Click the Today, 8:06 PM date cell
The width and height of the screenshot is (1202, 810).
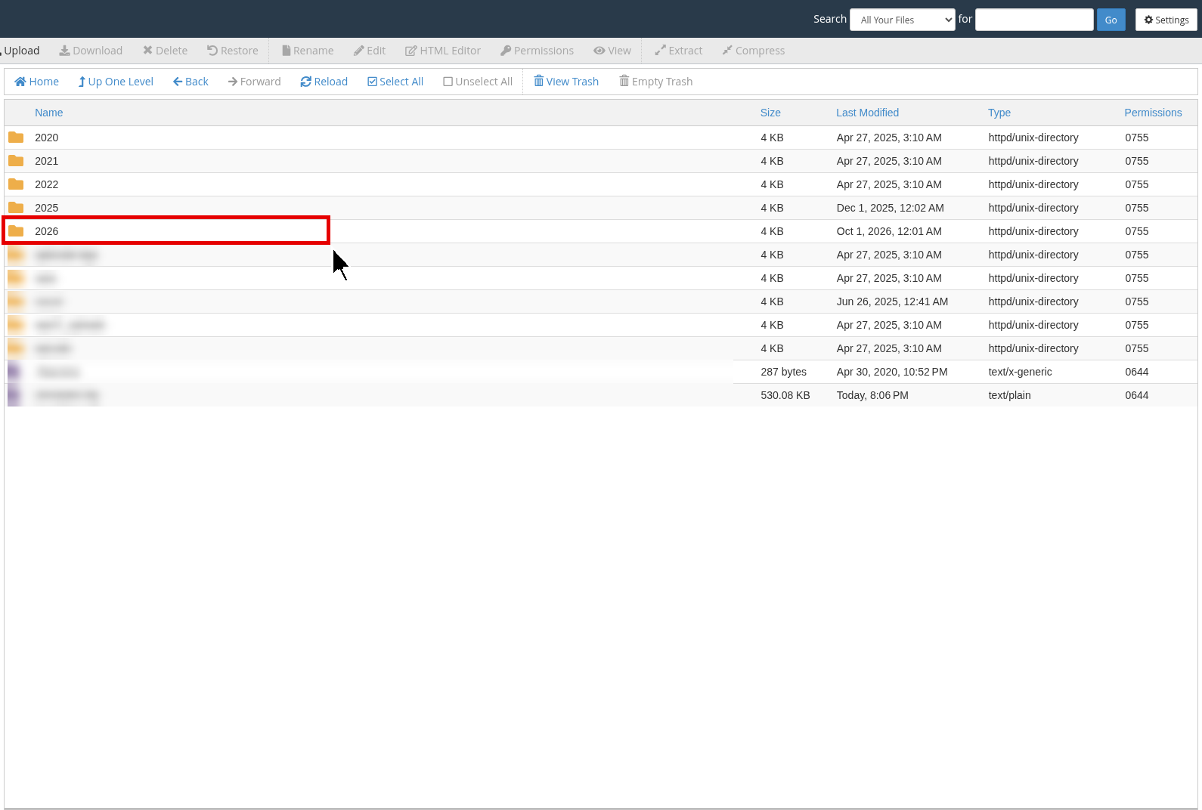[872, 395]
